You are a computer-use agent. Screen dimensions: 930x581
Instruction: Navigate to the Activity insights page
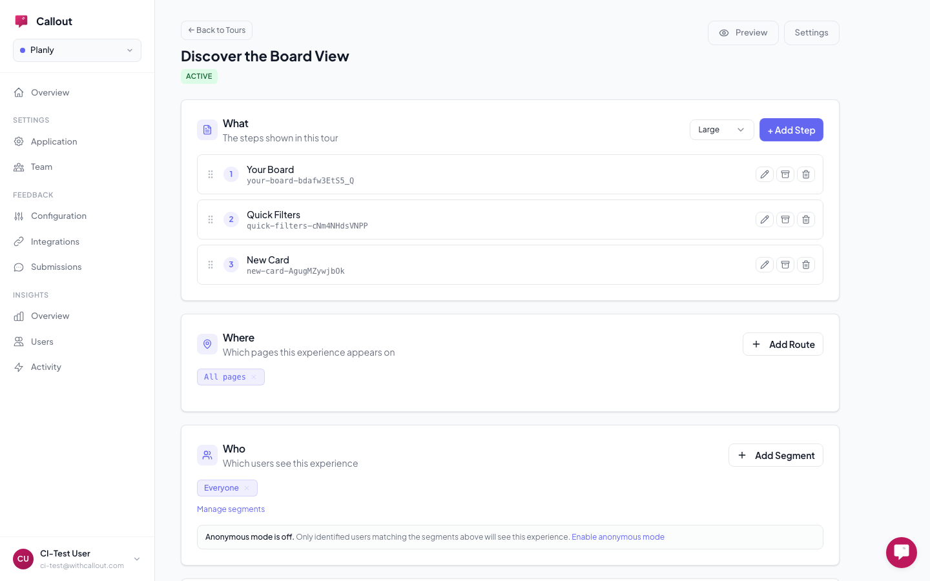[46, 367]
